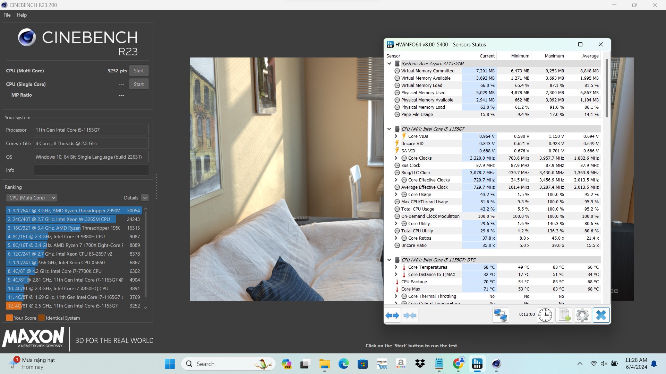Open the File menu in Cinebench

(x=7, y=15)
